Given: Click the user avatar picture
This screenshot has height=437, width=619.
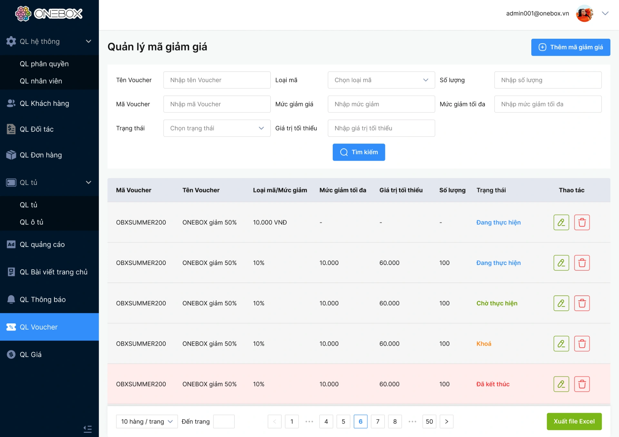Looking at the screenshot, I should pyautogui.click(x=584, y=14).
